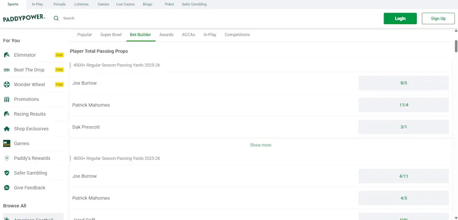Screen dimensions: 458x220
Task: Click the Player Total Passing Props heading
Action: pyautogui.click(x=98, y=51)
